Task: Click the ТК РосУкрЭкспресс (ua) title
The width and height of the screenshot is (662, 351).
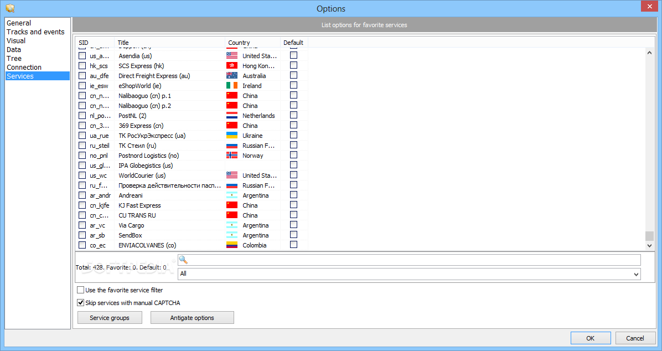Action: tap(152, 136)
